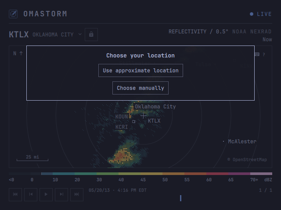The image size is (281, 210).
Task: Click the McAlester city label
Action: [x=242, y=141]
